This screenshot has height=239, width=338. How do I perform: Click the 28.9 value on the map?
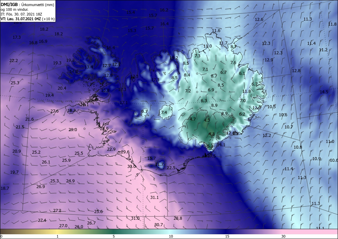(x=104, y=129)
